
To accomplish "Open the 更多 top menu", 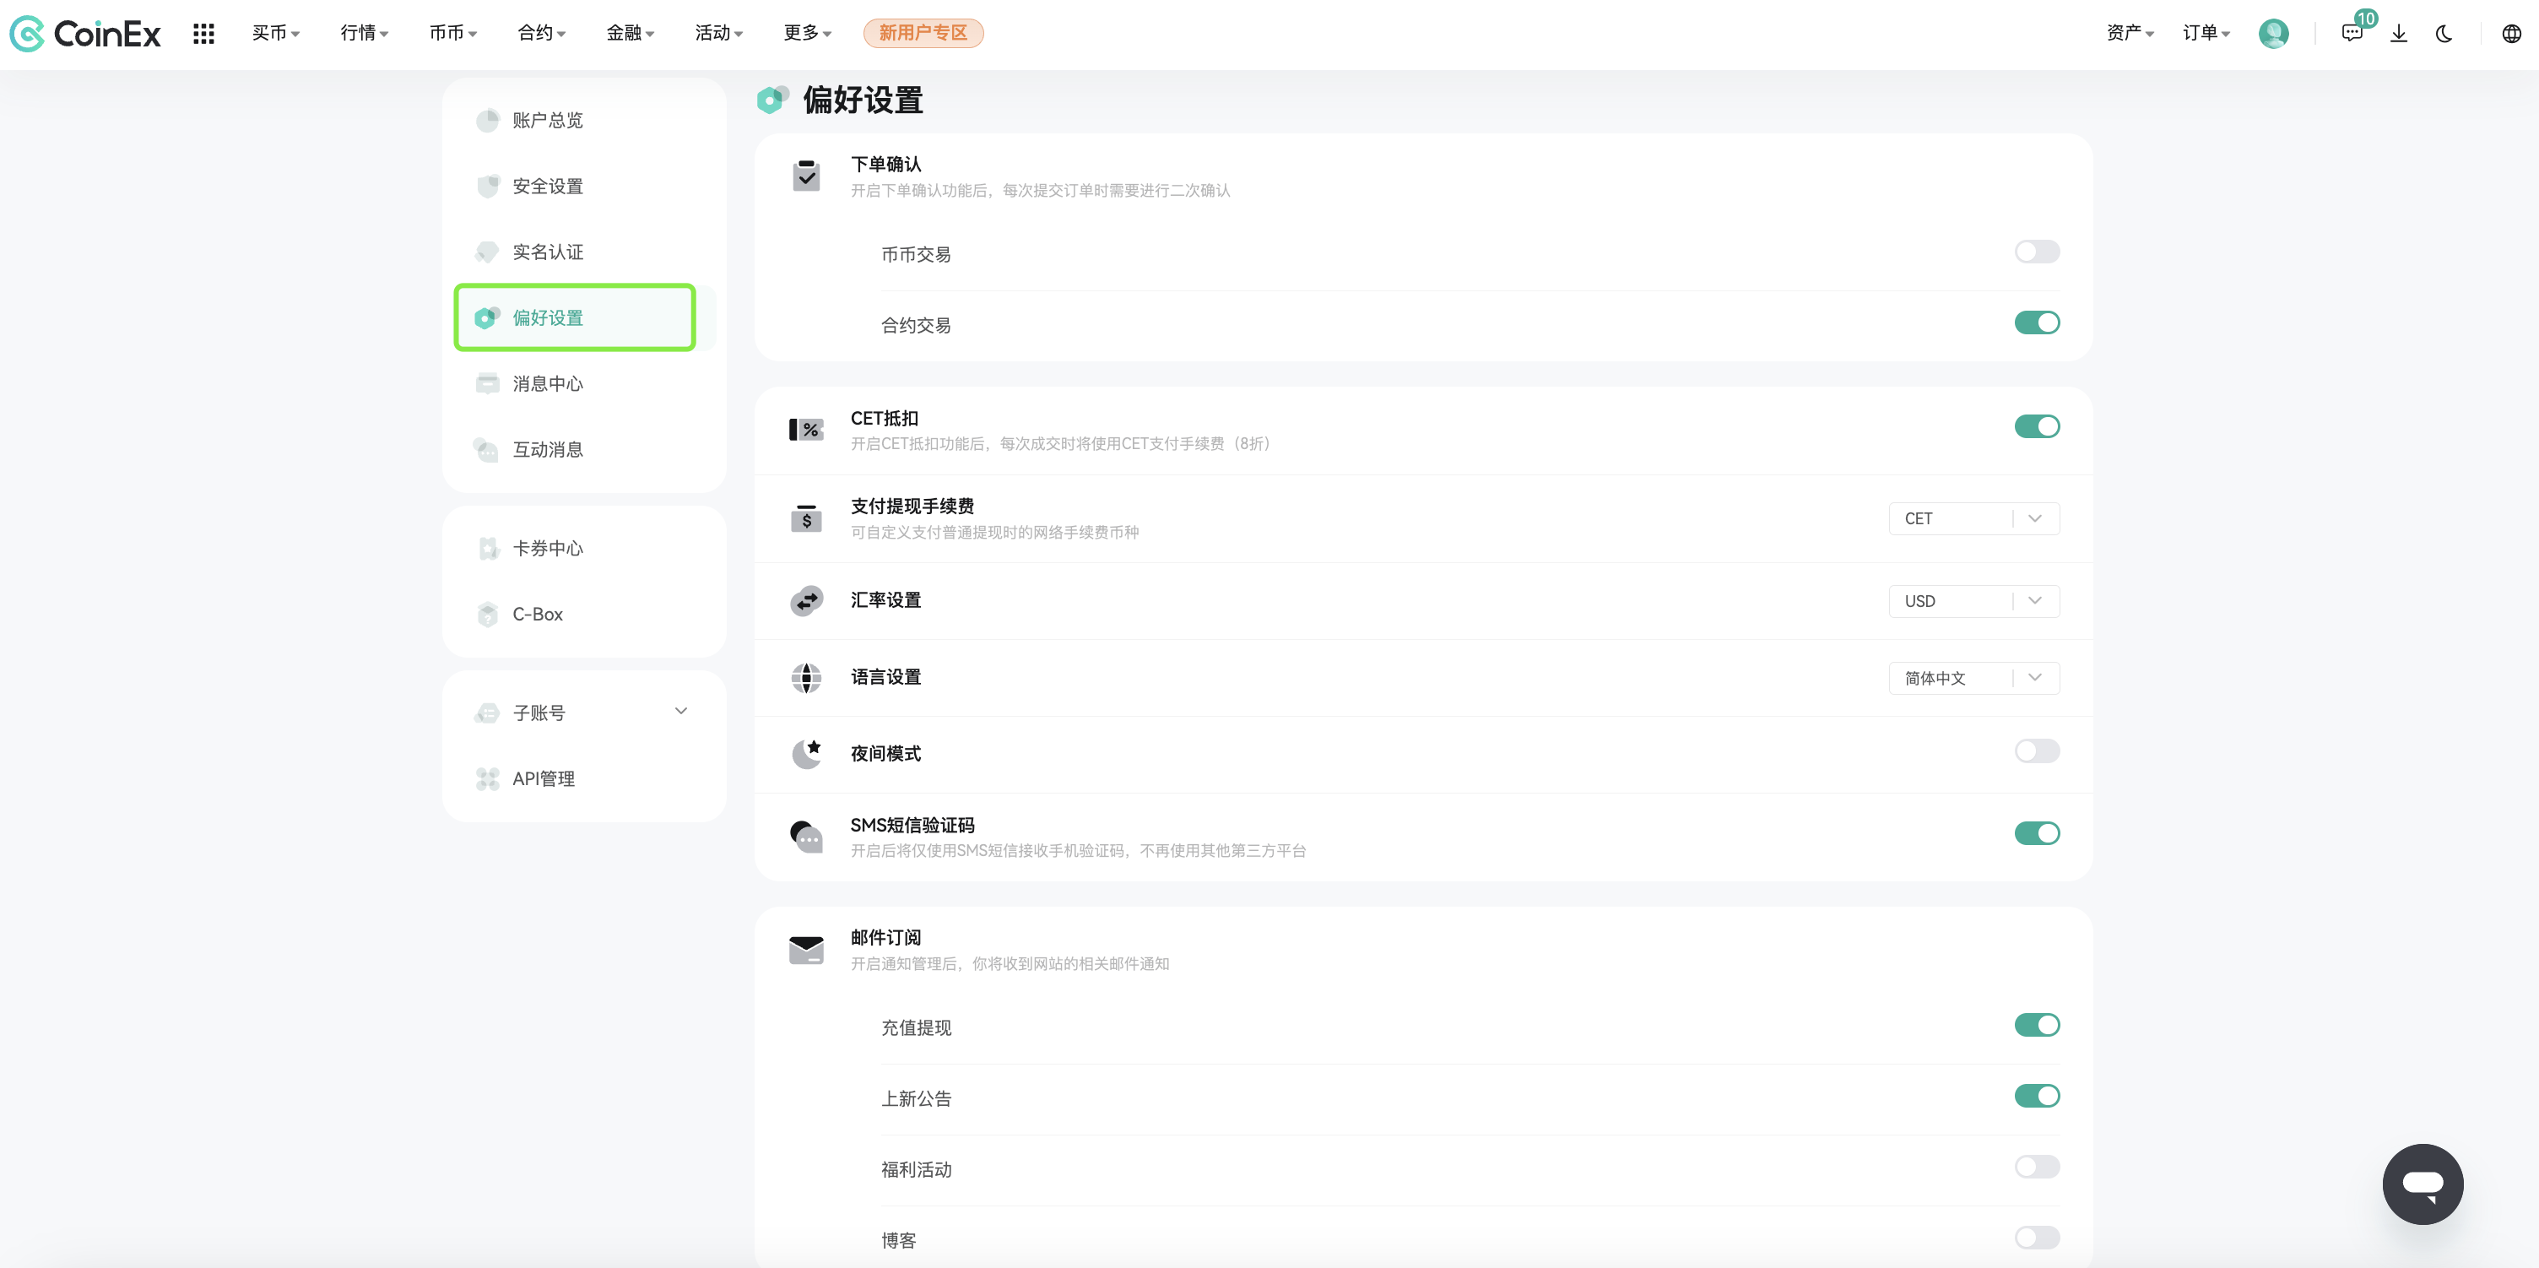I will (809, 34).
